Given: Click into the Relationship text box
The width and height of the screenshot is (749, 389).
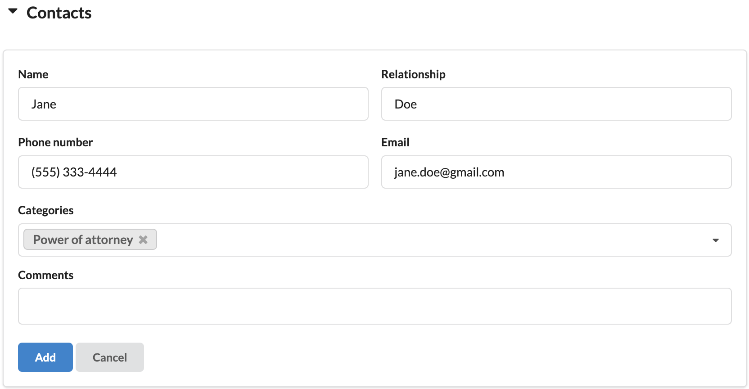Looking at the screenshot, I should [556, 104].
